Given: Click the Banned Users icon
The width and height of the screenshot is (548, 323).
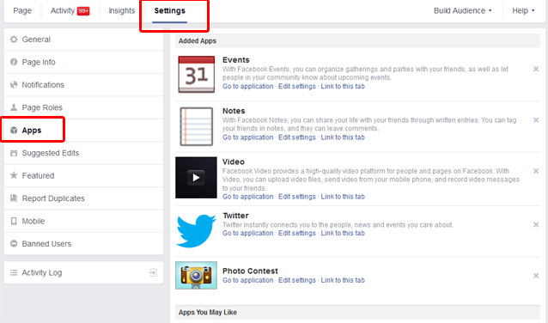Looking at the screenshot, I should tap(14, 244).
